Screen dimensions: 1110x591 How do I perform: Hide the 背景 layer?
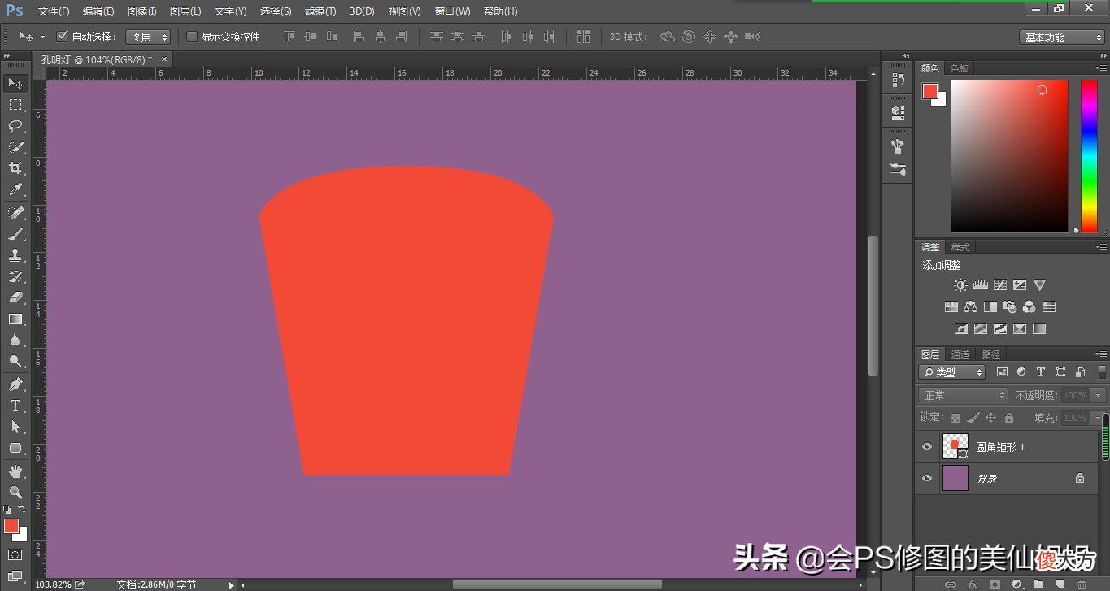(x=927, y=479)
